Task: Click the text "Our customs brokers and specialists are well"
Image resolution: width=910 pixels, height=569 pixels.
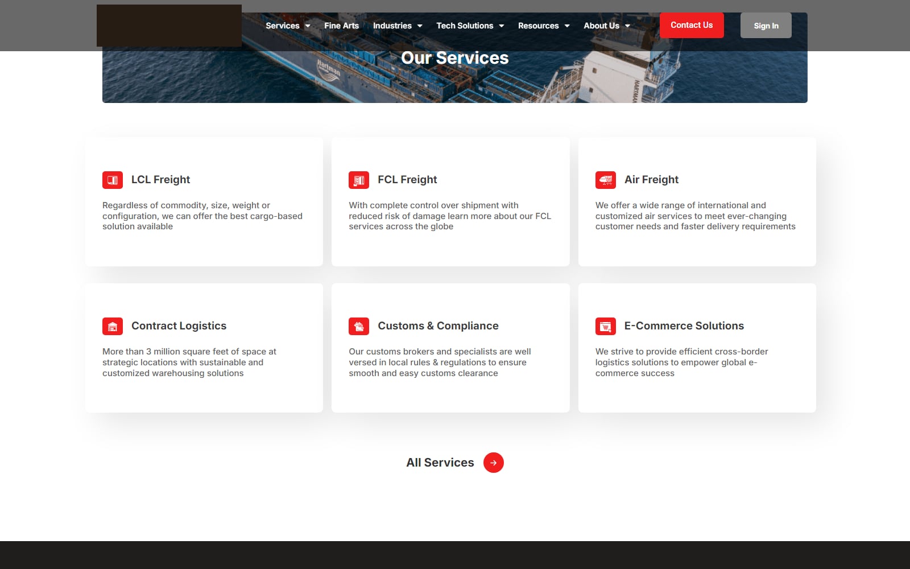Action: pyautogui.click(x=440, y=352)
